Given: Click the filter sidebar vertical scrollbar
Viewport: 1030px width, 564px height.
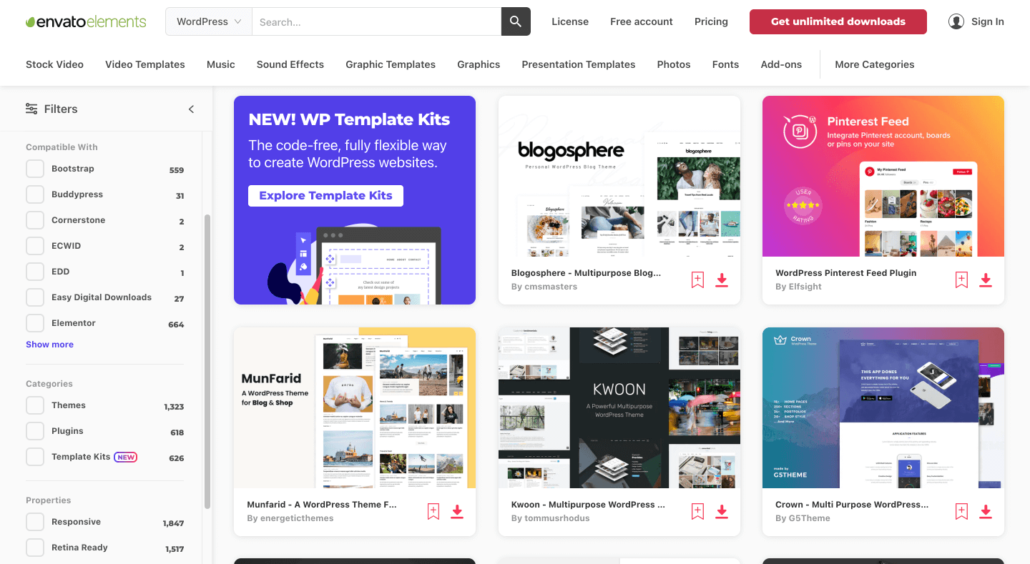Looking at the screenshot, I should [x=207, y=361].
